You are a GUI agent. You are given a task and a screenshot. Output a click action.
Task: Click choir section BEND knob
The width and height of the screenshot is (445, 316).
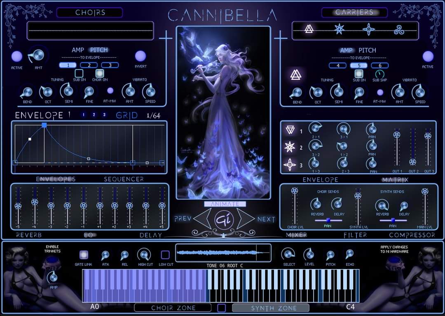(x=27, y=92)
